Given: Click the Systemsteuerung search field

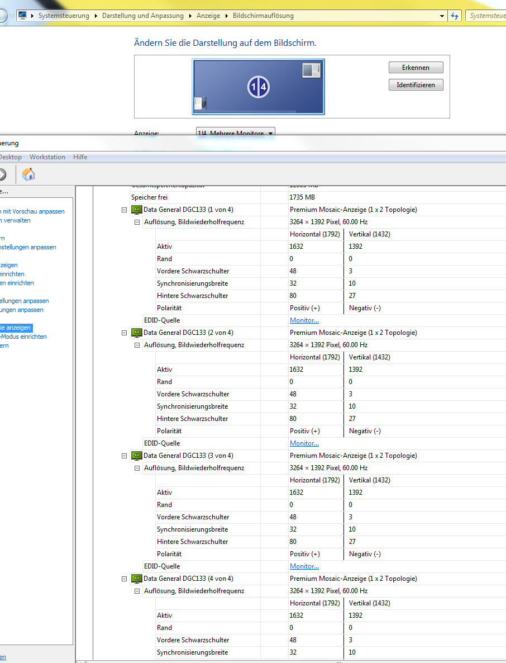Looking at the screenshot, I should pyautogui.click(x=486, y=16).
